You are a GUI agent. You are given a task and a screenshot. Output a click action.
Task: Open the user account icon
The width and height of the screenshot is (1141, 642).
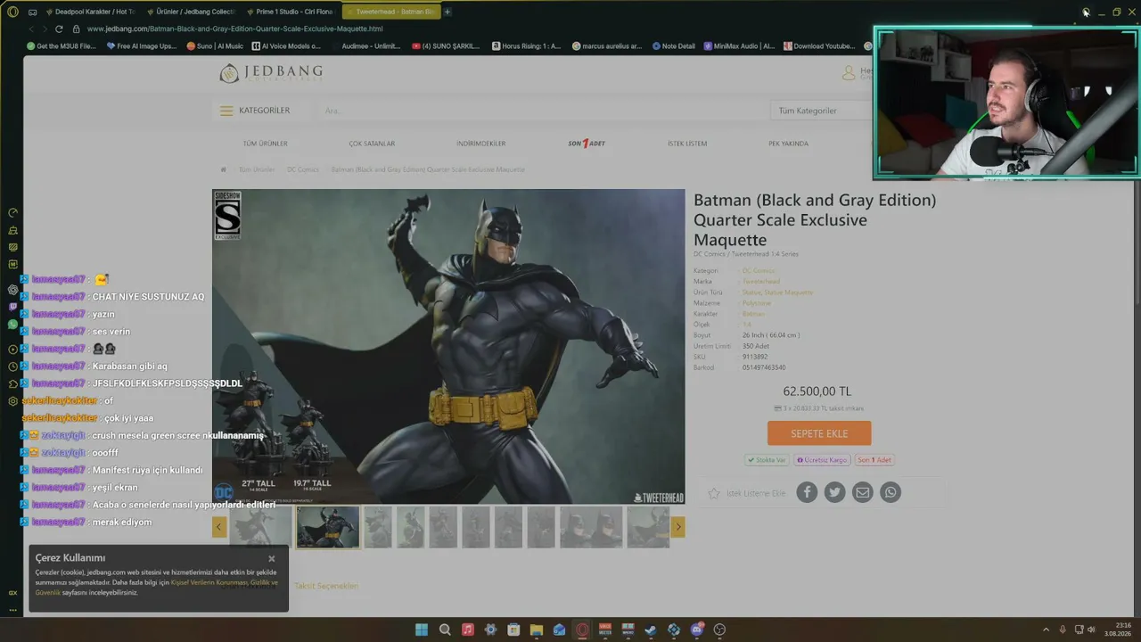coord(849,73)
